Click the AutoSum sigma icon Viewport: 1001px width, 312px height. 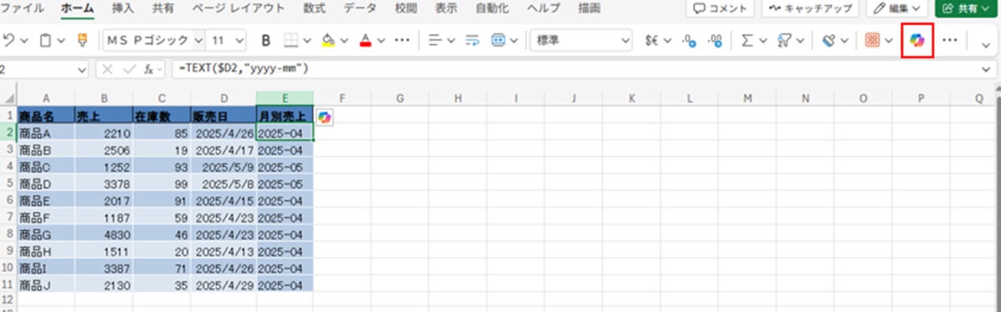[x=747, y=40]
